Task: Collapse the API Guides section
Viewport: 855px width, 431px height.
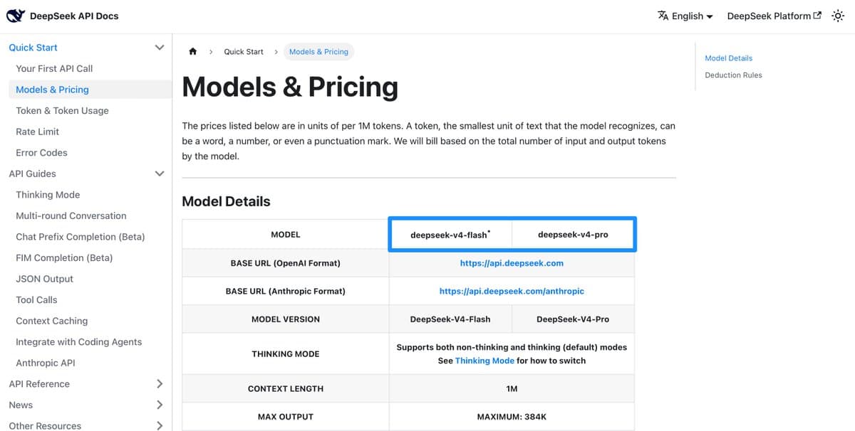Action: 160,173
